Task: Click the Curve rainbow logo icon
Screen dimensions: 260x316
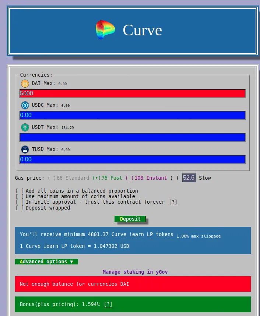Action: 105,30
